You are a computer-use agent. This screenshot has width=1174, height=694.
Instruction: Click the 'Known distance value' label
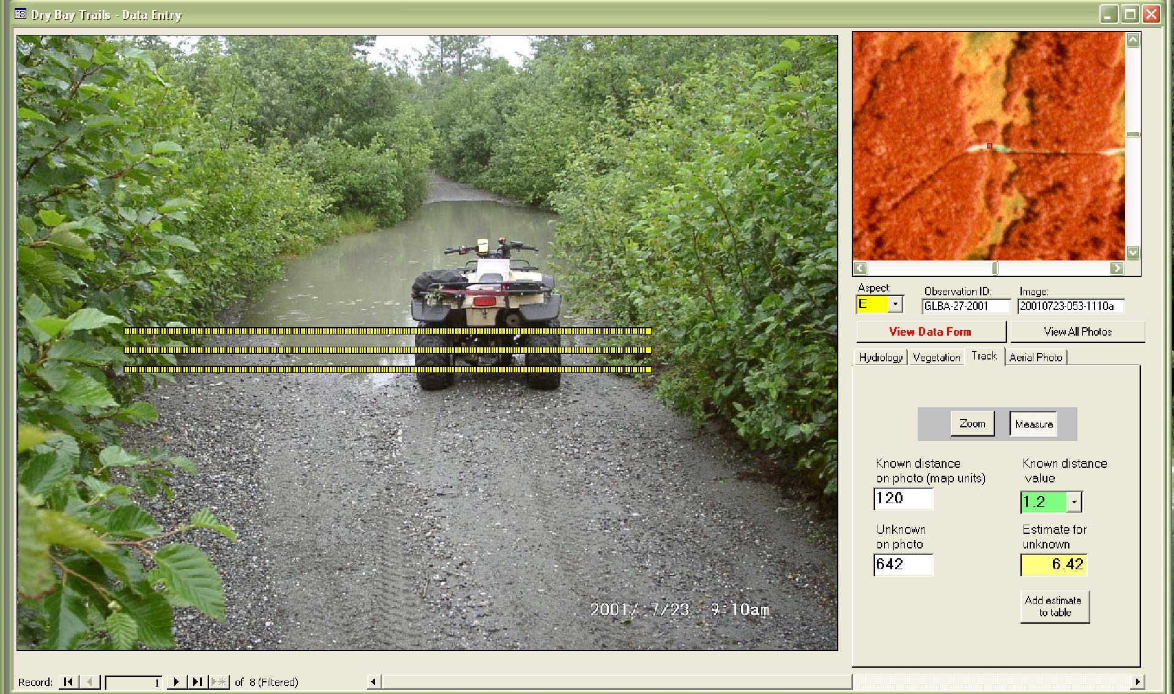pyautogui.click(x=1065, y=471)
